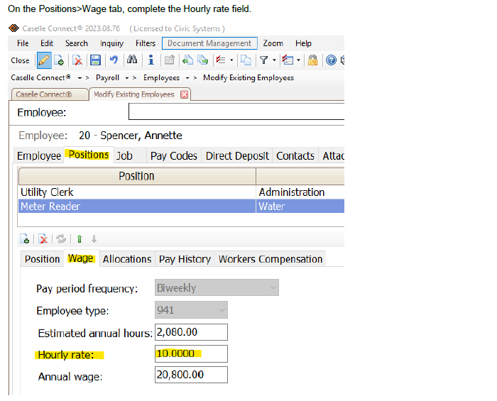Close the Modify Existing Employees tab
The image size is (497, 401).
[185, 94]
